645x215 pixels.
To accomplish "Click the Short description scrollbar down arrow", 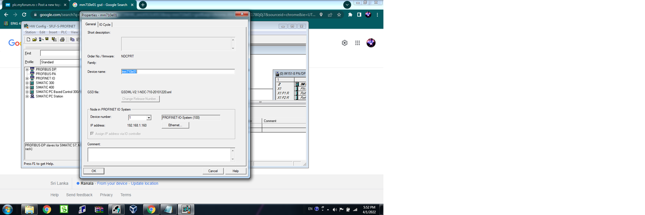I will point(233,48).
